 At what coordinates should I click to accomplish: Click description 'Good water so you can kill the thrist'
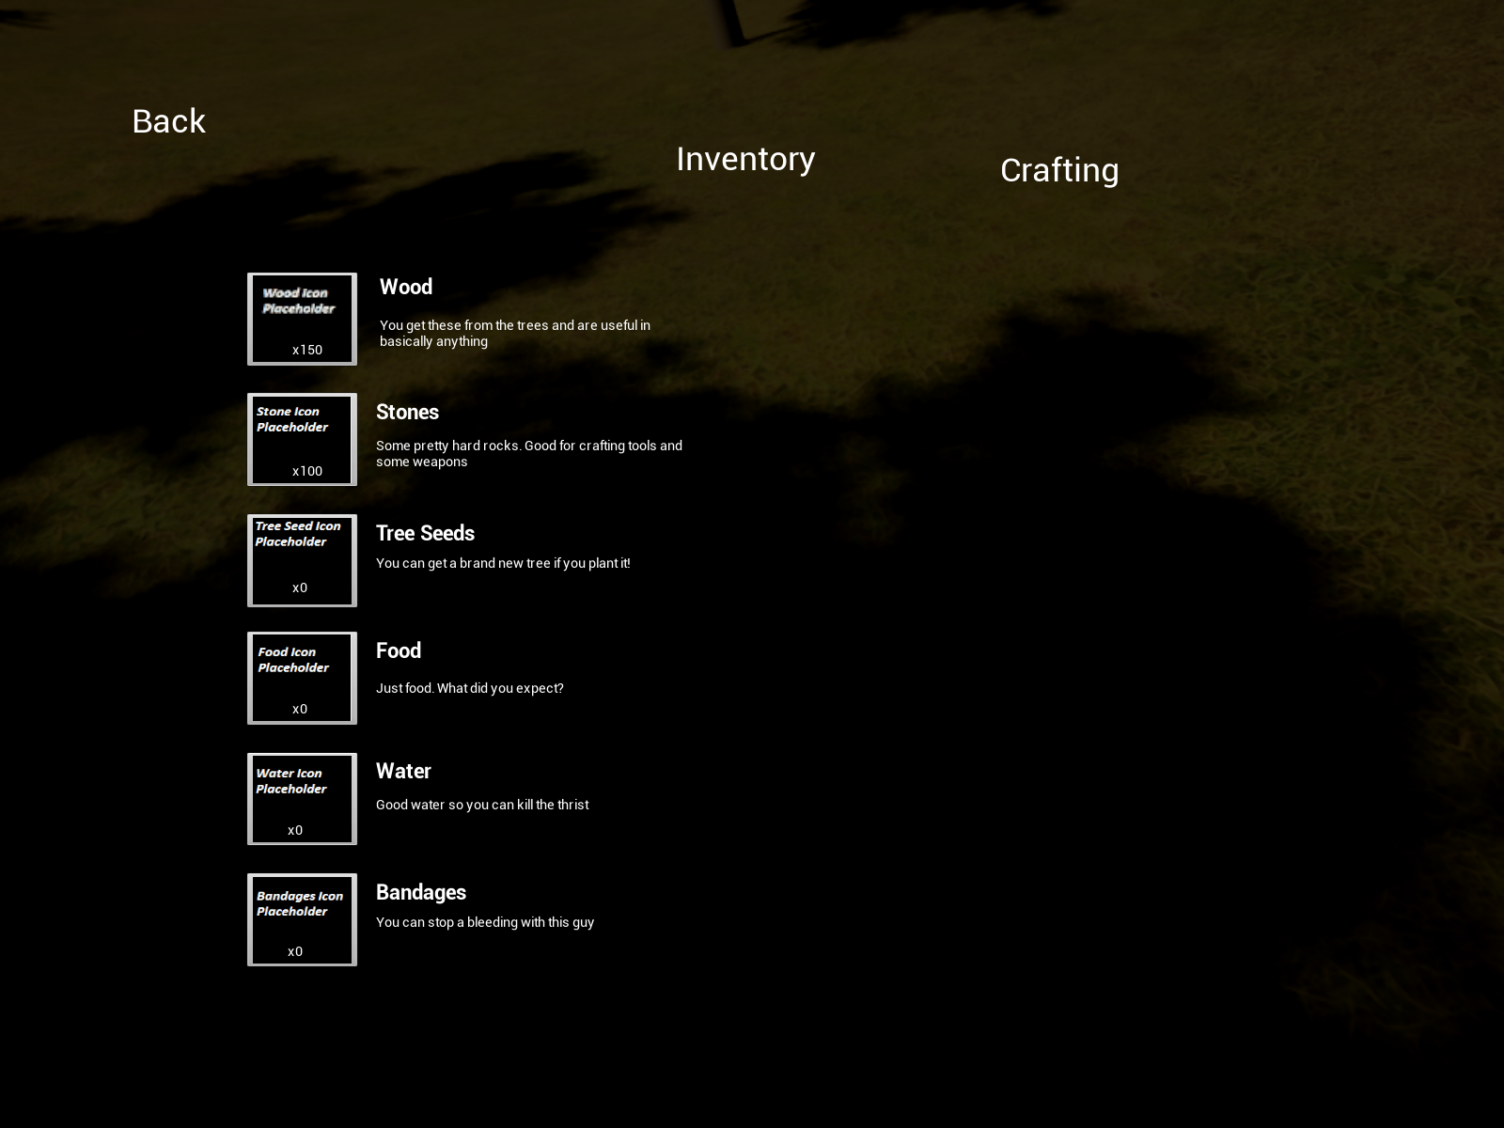[482, 805]
